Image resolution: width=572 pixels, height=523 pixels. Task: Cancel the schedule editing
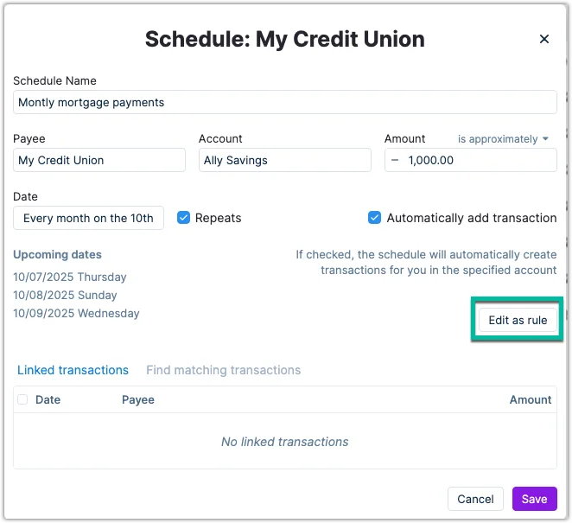[475, 499]
